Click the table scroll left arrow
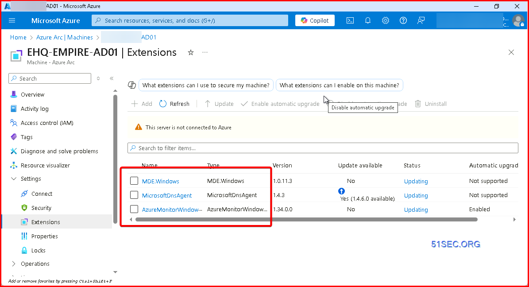529x287 pixels. point(131,220)
